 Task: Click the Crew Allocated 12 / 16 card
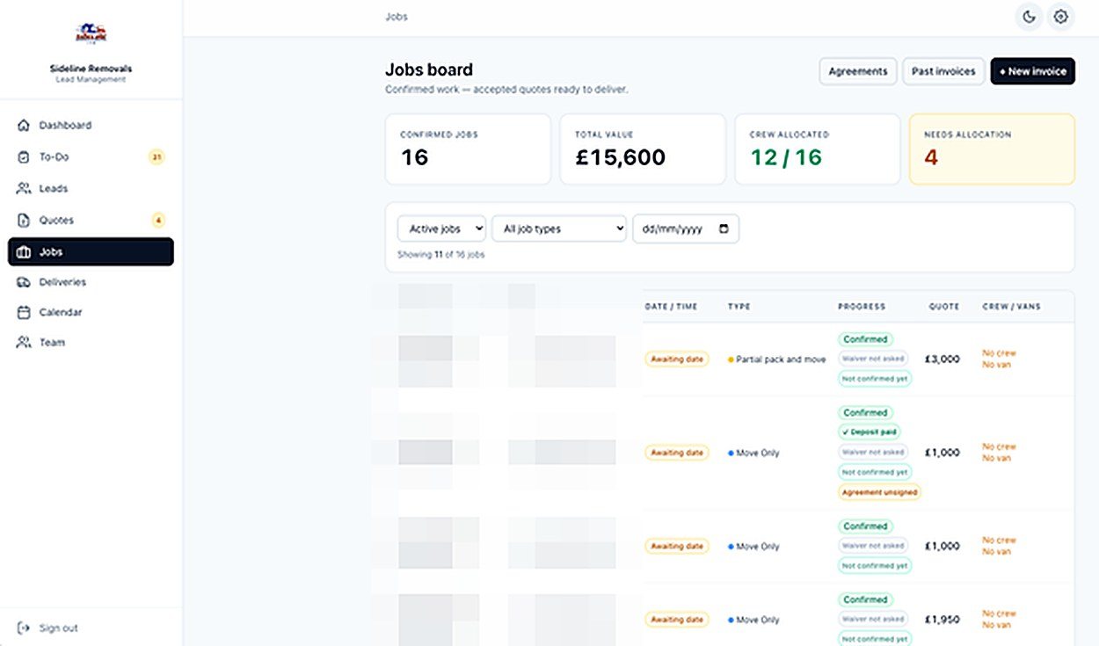[818, 149]
